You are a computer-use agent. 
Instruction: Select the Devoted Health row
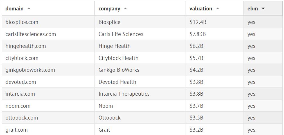coord(117,82)
